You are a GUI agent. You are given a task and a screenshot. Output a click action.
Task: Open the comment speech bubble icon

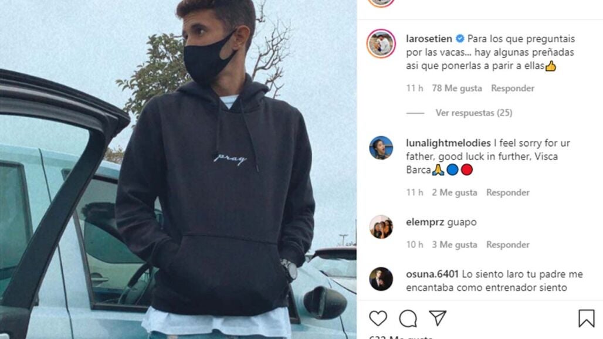pos(408,318)
